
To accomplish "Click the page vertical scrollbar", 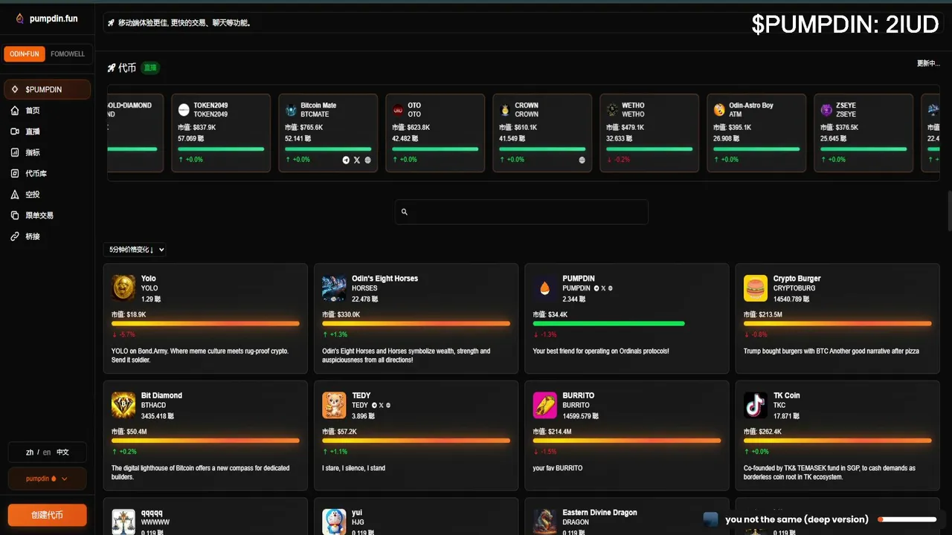I will point(948,213).
